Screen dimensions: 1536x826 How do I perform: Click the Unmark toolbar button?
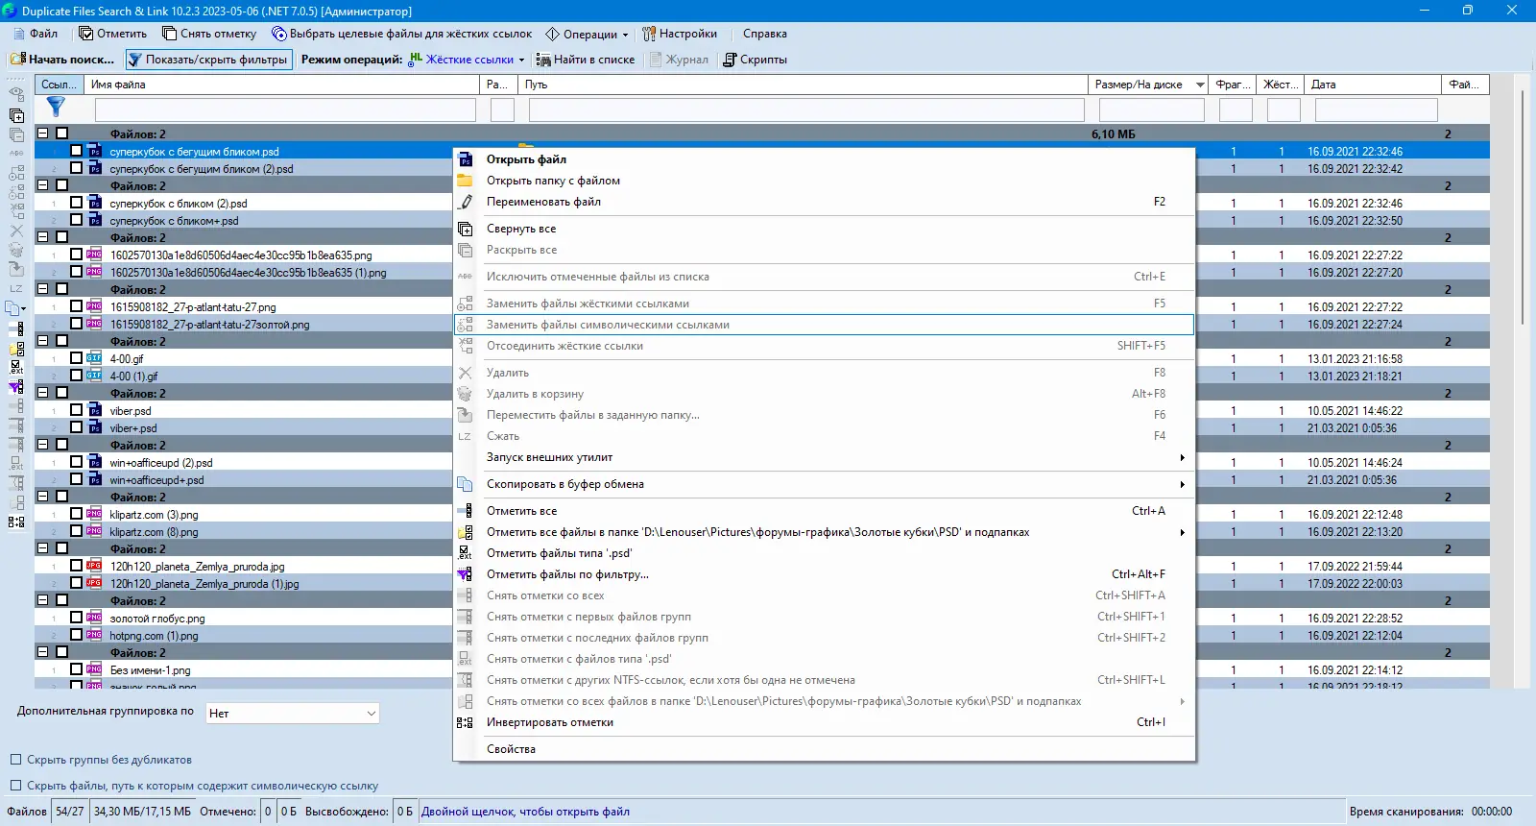209,34
